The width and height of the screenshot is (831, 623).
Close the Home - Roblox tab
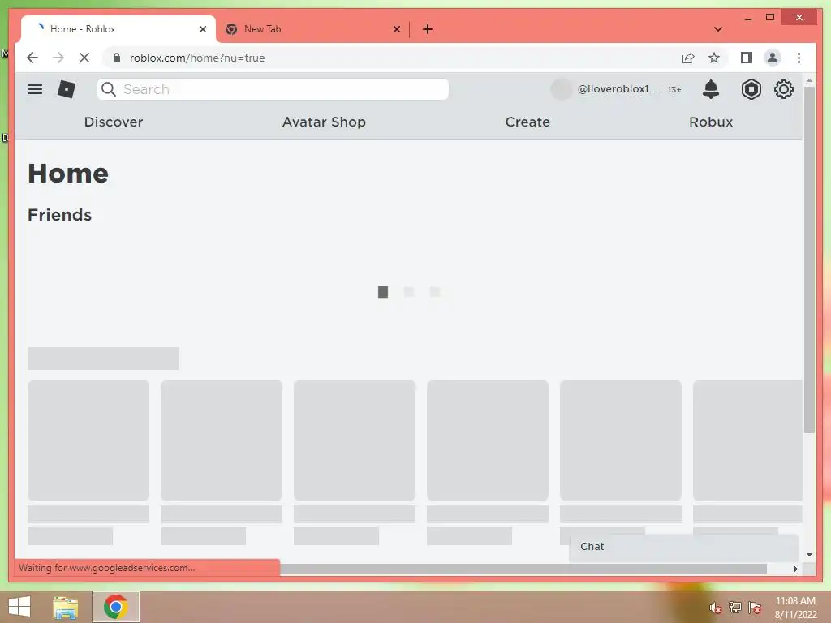(202, 29)
